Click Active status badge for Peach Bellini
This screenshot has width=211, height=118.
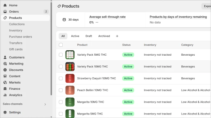pos(128,90)
